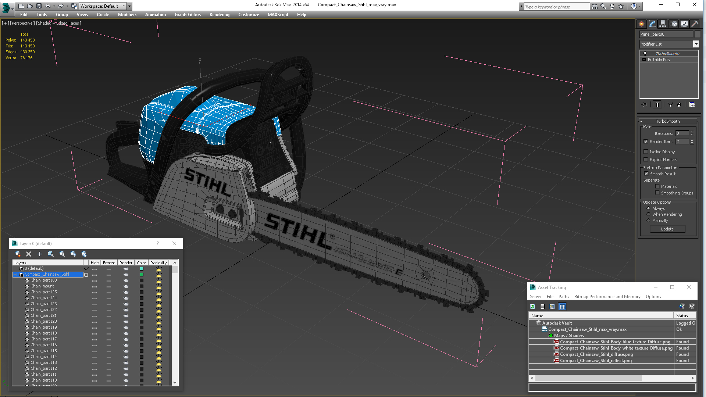The image size is (706, 397).
Task: Enable Separate by Materials checkbox
Action: [x=657, y=186]
